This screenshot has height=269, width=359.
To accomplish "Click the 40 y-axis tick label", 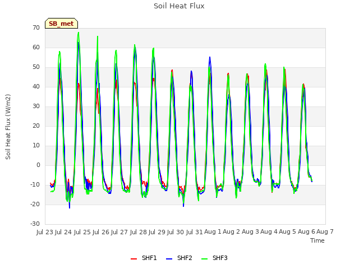I will click(x=36, y=86).
